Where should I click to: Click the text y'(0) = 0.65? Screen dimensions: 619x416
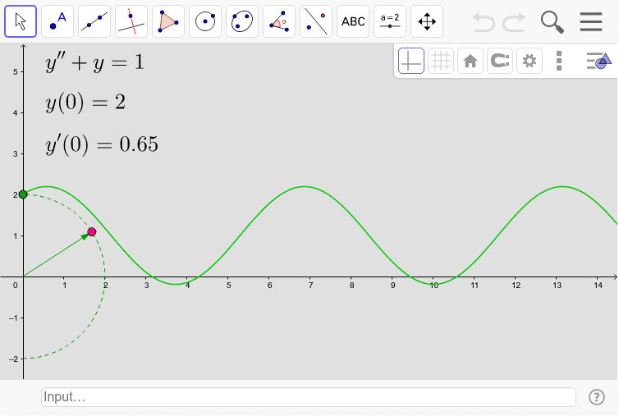point(102,144)
